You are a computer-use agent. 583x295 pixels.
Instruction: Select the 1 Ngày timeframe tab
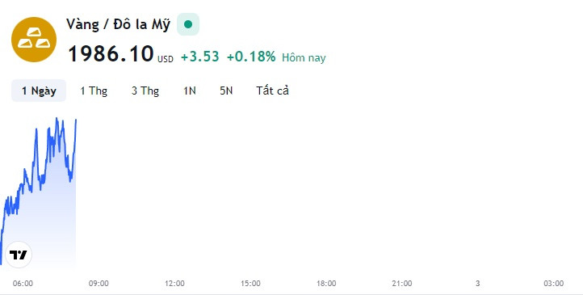coord(39,91)
